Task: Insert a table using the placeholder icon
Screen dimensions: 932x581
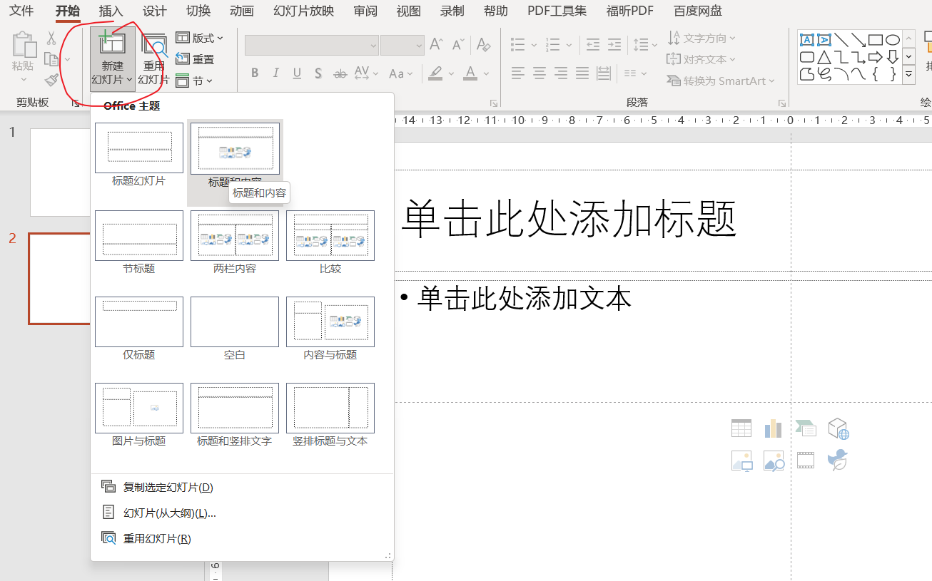Action: pyautogui.click(x=741, y=428)
